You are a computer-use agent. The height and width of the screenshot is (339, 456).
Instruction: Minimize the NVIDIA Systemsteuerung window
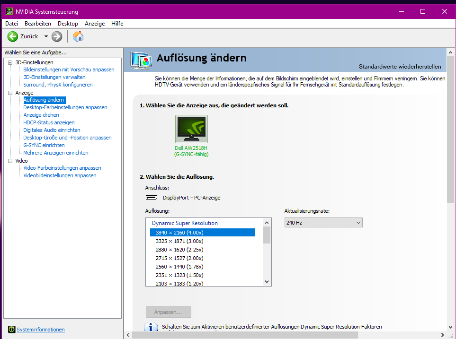tap(402, 11)
